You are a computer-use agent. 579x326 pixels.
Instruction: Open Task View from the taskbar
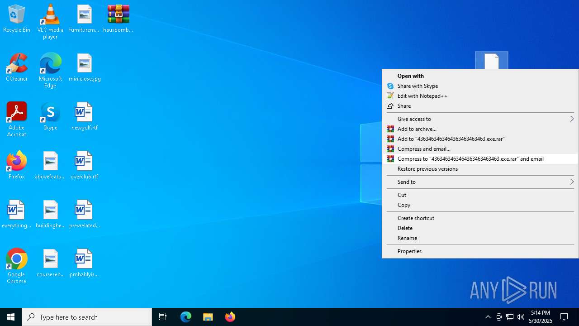coord(163,317)
